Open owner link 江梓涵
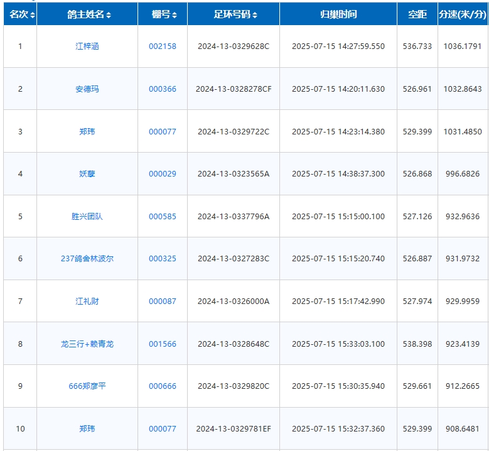The height and width of the screenshot is (451, 489). click(x=87, y=46)
